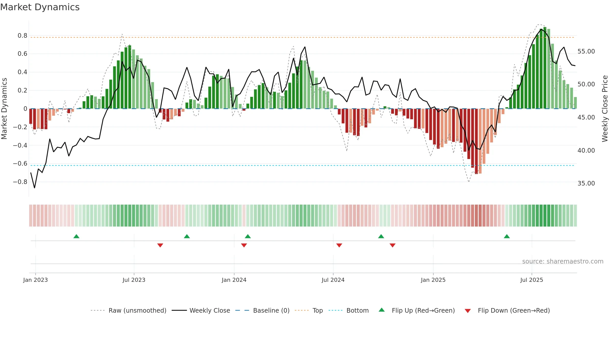
Task: Click Flip Up (Red→Green) legend label
Action: [423, 310]
